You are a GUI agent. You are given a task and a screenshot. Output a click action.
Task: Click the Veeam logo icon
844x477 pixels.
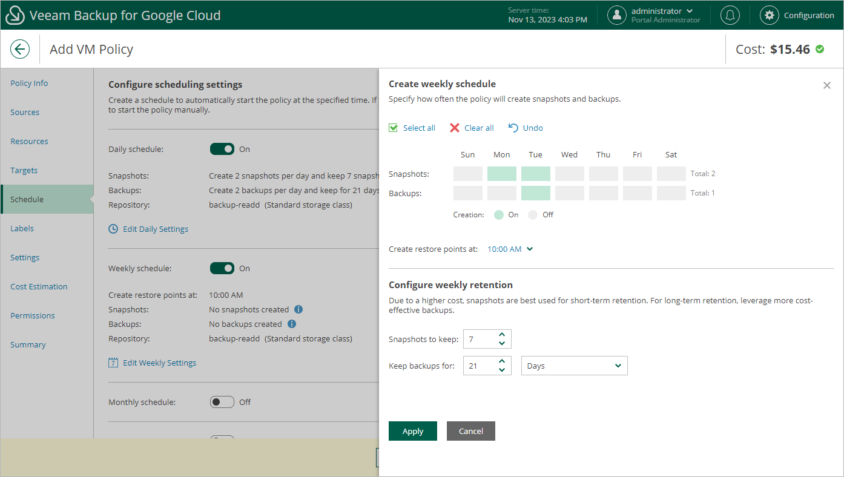[15, 15]
